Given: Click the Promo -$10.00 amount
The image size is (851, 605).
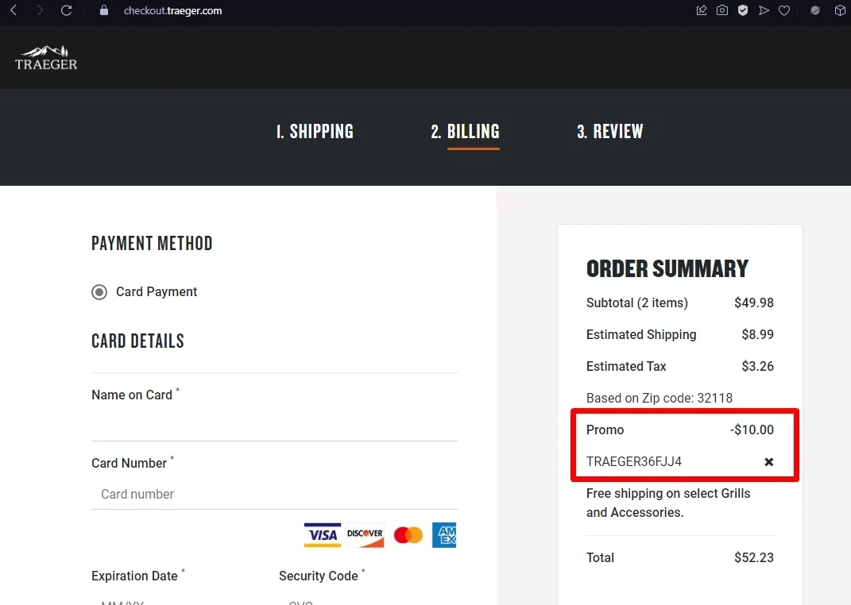Looking at the screenshot, I should [x=752, y=430].
